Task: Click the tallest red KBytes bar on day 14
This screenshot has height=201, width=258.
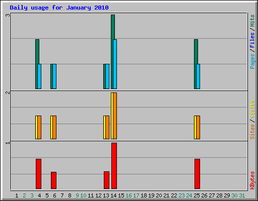Action: coord(114,166)
